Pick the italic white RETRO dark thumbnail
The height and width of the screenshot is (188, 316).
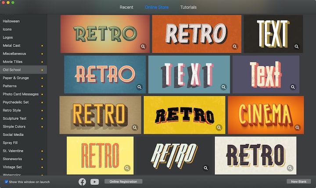[174, 155]
